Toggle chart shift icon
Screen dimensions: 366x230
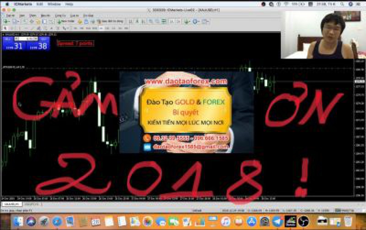[178, 21]
